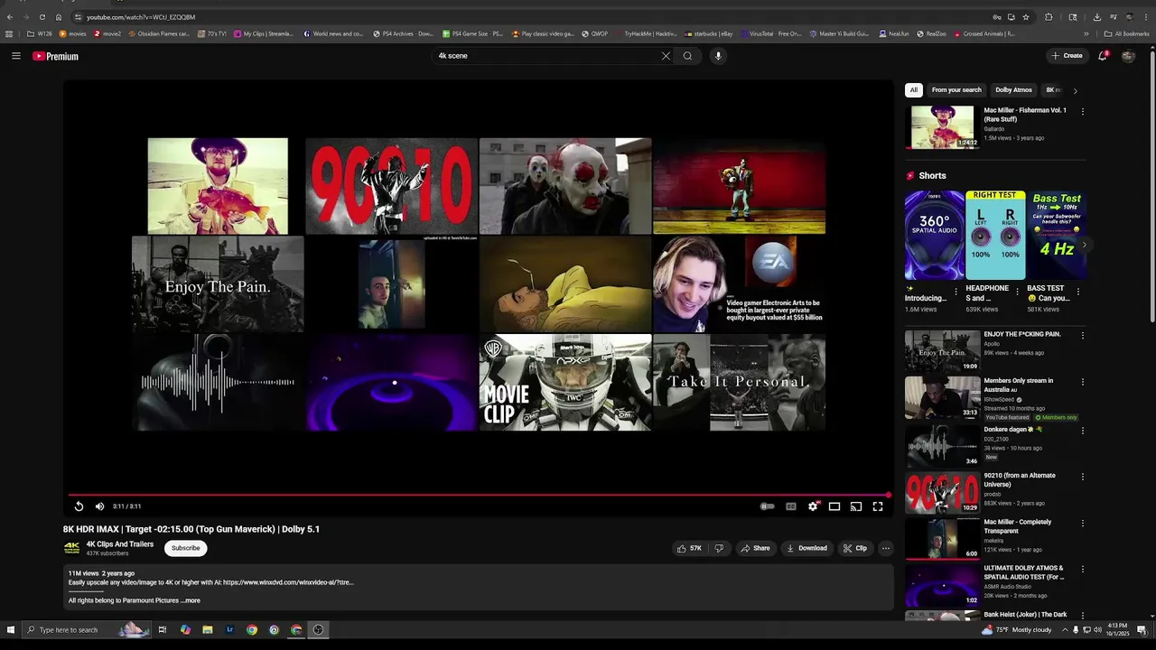Image resolution: width=1156 pixels, height=650 pixels.
Task: Open File Explorer from taskbar
Action: (x=207, y=630)
